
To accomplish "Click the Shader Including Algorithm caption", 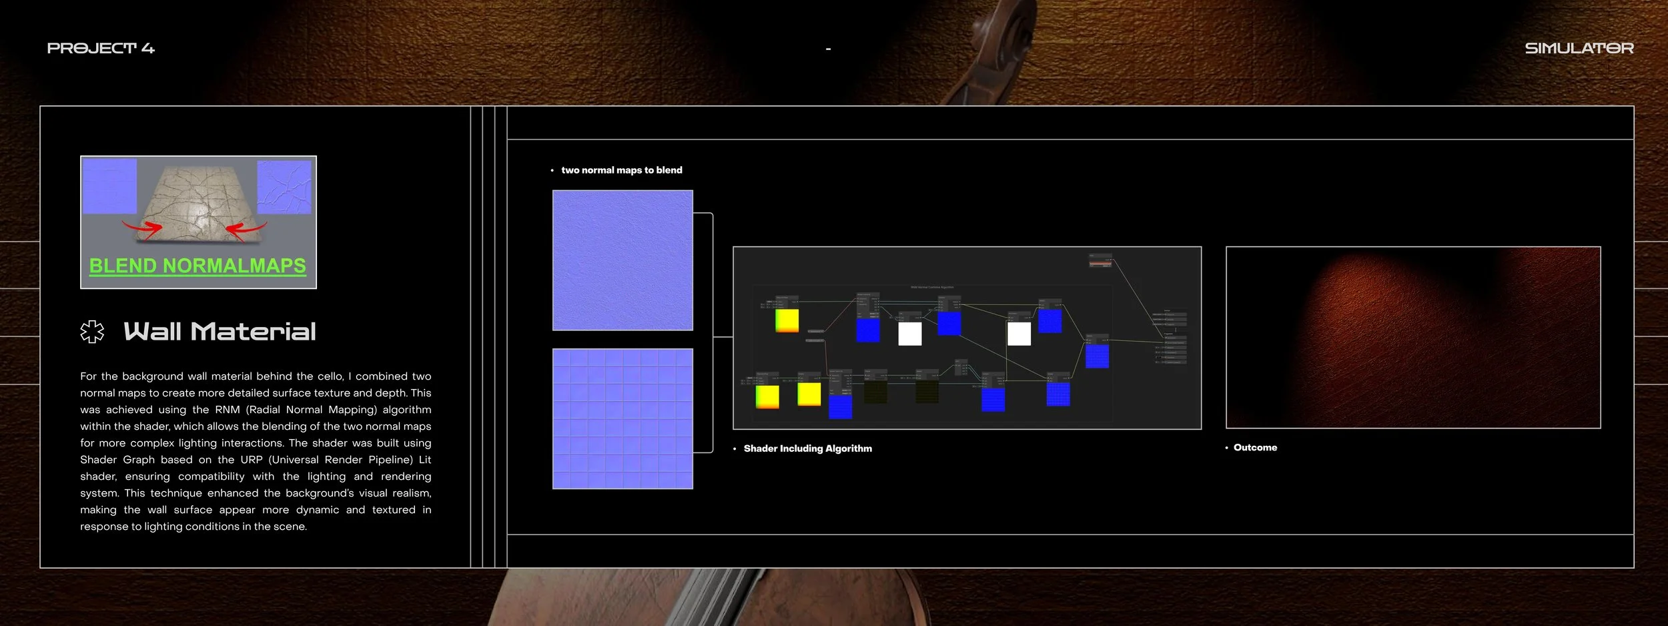I will click(x=809, y=448).
